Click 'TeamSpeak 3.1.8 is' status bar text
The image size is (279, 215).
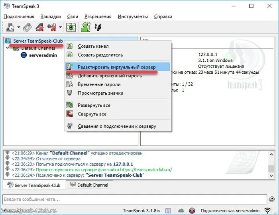(x=142, y=211)
